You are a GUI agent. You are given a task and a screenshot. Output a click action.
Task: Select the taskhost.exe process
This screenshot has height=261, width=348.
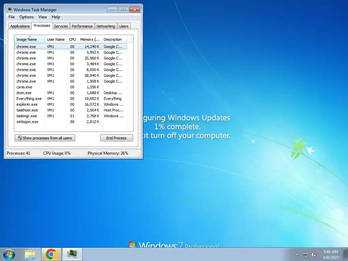71,110
